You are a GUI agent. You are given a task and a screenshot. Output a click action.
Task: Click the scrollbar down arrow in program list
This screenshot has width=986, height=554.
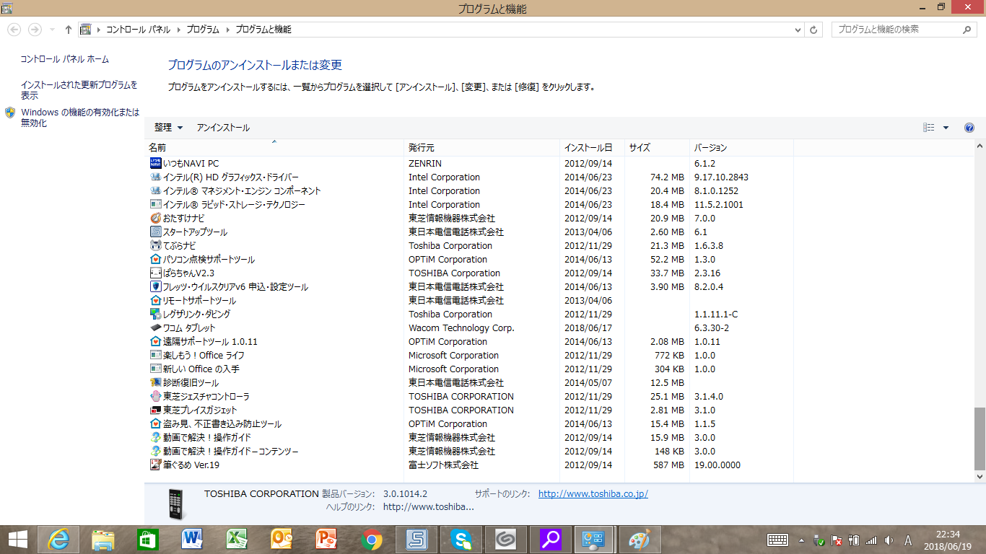tap(980, 476)
